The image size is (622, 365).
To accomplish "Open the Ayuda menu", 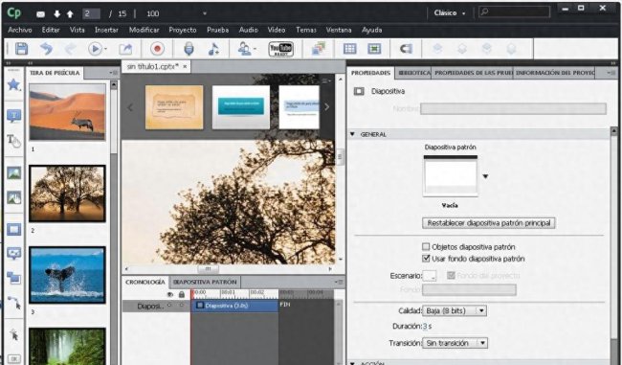I will click(x=371, y=30).
